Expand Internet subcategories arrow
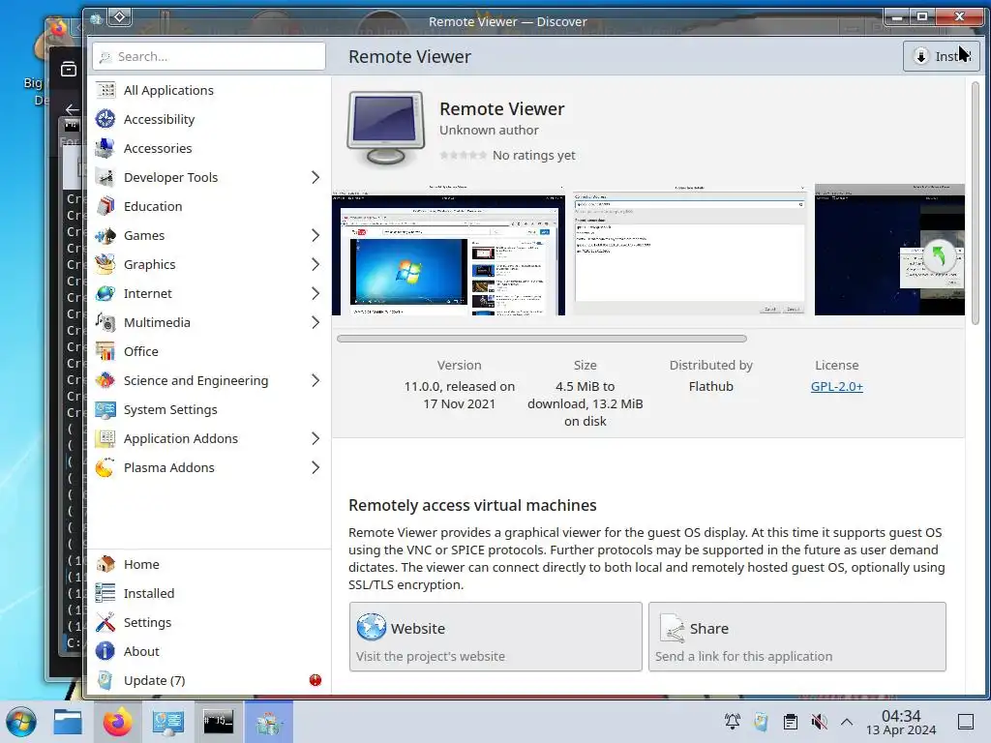This screenshot has height=743, width=991. click(x=315, y=294)
